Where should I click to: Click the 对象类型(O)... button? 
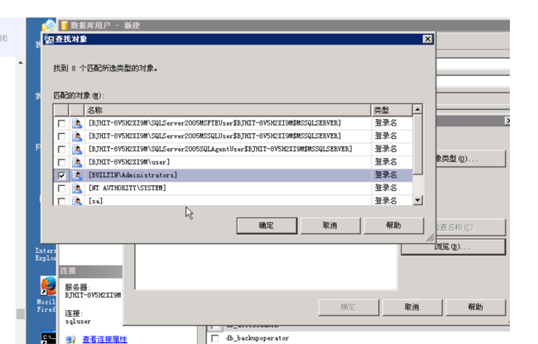coord(471,159)
